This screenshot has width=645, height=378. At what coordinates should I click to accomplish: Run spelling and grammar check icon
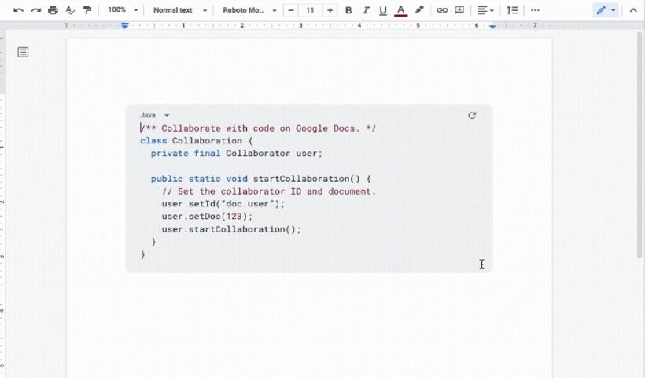pyautogui.click(x=70, y=10)
